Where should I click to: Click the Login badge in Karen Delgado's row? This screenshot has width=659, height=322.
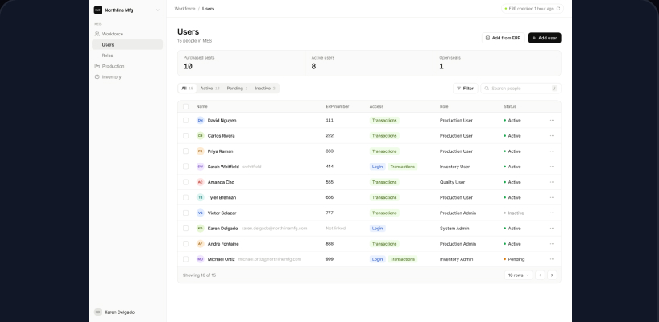tap(377, 229)
